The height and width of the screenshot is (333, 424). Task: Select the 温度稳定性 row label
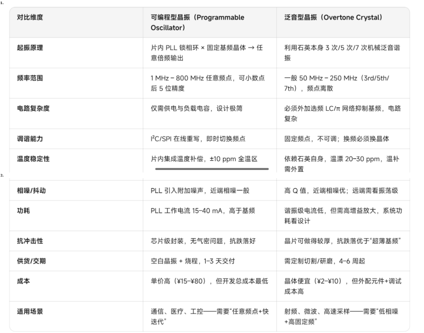pyautogui.click(x=33, y=159)
